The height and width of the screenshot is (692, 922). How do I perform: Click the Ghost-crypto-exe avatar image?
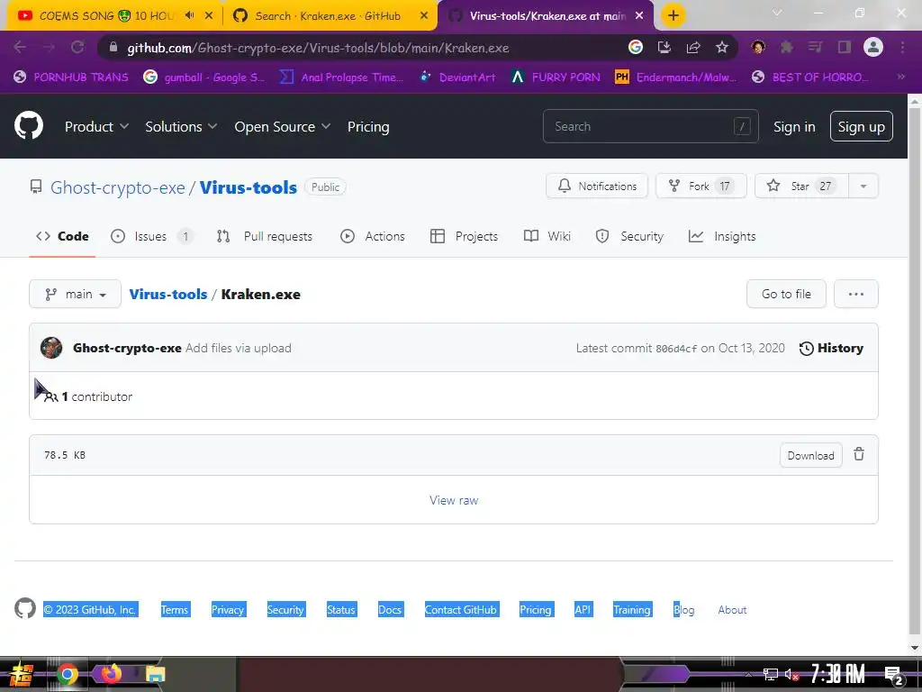(51, 348)
